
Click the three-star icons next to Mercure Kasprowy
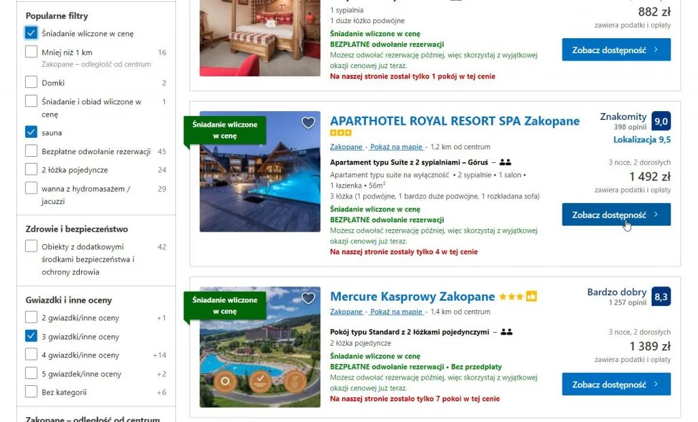(x=511, y=296)
